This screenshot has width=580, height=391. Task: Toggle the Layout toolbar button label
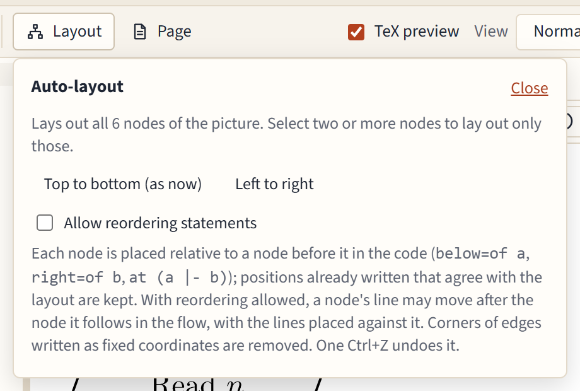78,32
